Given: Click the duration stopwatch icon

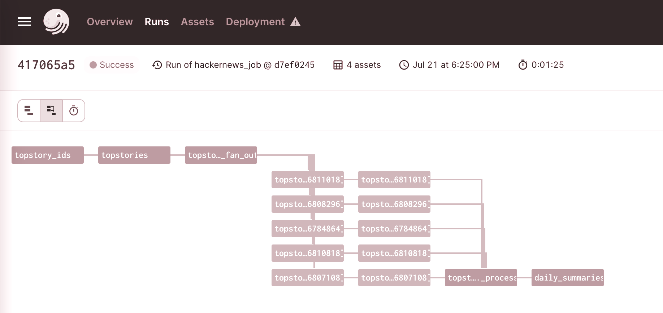Looking at the screenshot, I should tap(523, 65).
